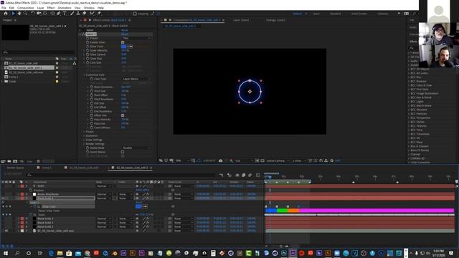Click trash delete icon in Project panel
Screen dimensions: 459x258
38,161
